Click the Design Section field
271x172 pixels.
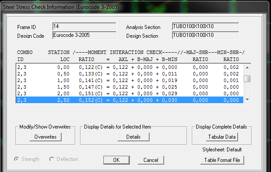pyautogui.click(x=205, y=36)
